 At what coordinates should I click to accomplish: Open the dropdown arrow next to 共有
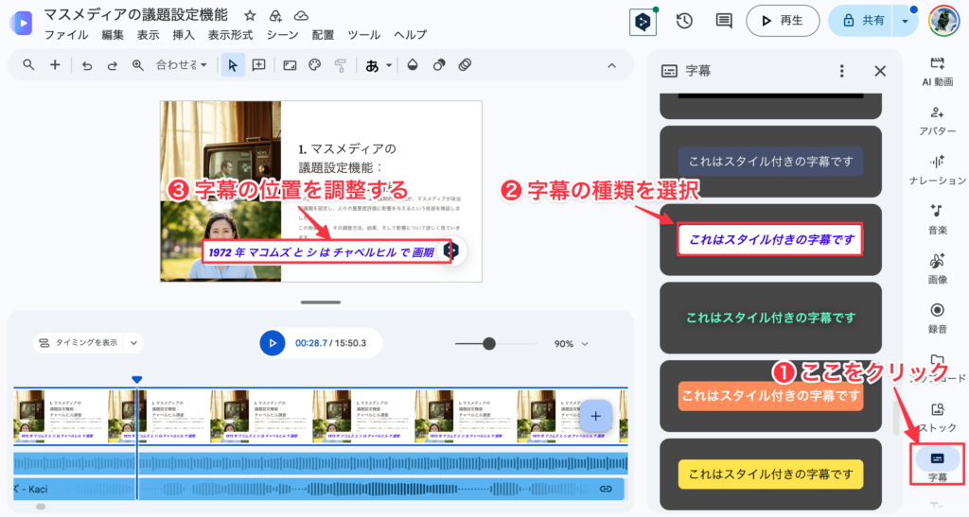[x=905, y=21]
